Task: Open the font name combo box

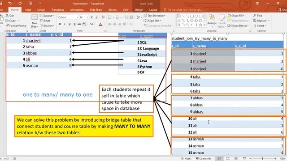Action: pyautogui.click(x=68, y=17)
